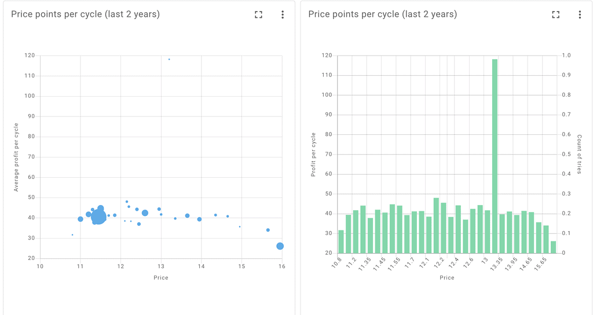Select the bubble near price 15.65 at profit 34
This screenshot has height=315, width=593.
pyautogui.click(x=268, y=230)
